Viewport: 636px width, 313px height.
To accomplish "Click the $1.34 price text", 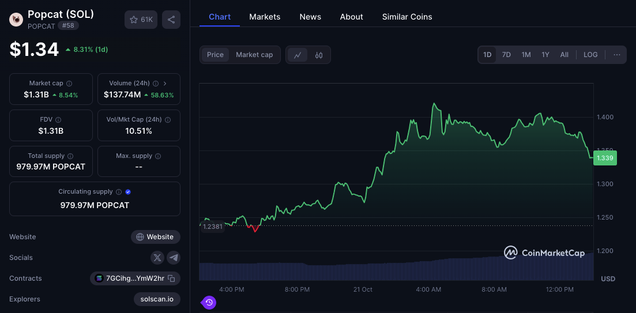I will click(x=35, y=50).
